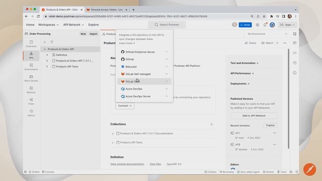Screen dimensions: 322x181
Task: Choose Azure DevOps Server option
Action: pos(144,96)
